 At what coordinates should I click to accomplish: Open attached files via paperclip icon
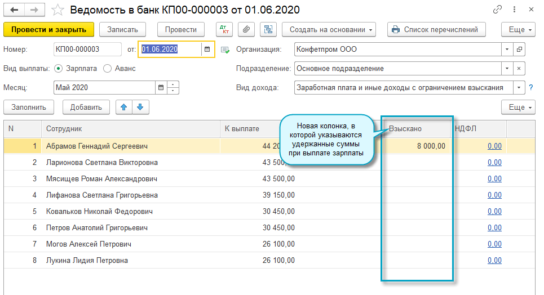click(246, 29)
